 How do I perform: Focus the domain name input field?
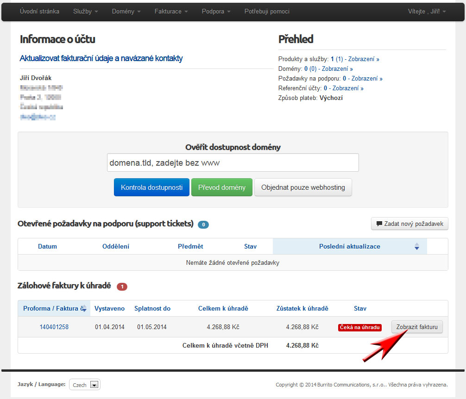coord(233,163)
